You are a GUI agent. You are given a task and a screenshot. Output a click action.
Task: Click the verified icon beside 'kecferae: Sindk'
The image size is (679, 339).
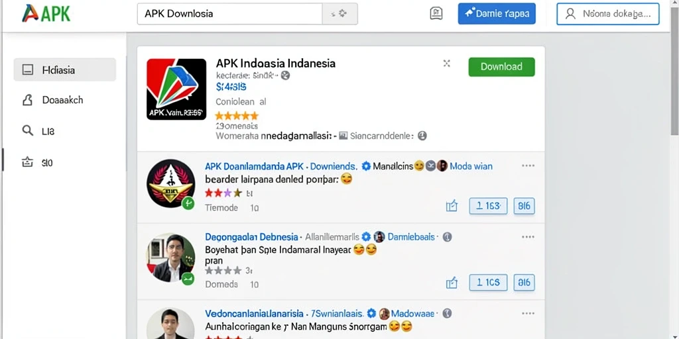(285, 75)
